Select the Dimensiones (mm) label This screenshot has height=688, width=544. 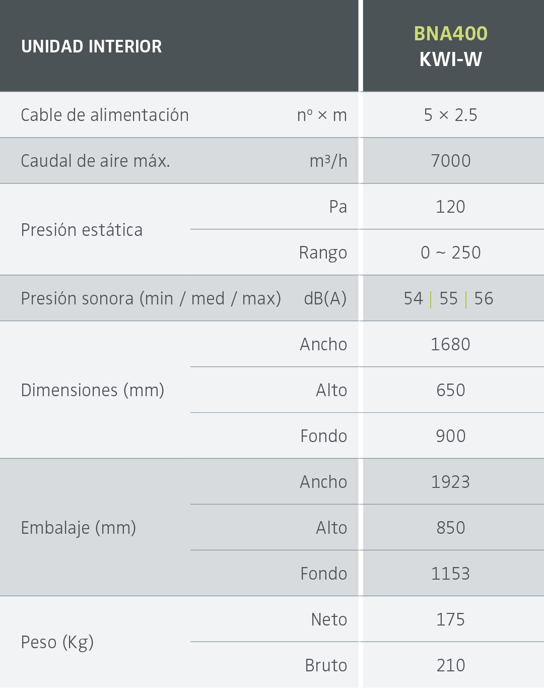click(93, 390)
